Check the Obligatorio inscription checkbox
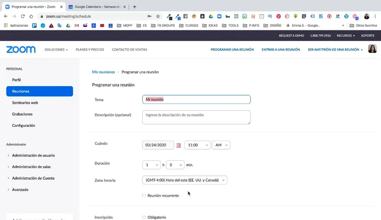The height and width of the screenshot is (220, 381). tap(144, 217)
